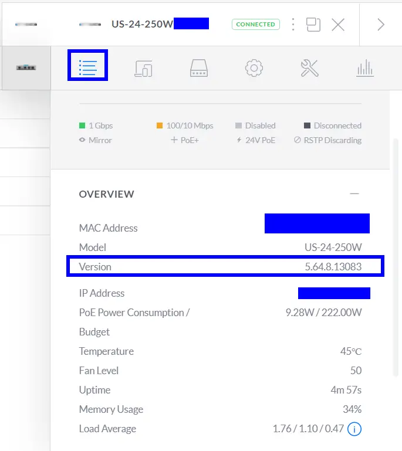Click the green 1 Gbps legend swatch

coord(82,126)
